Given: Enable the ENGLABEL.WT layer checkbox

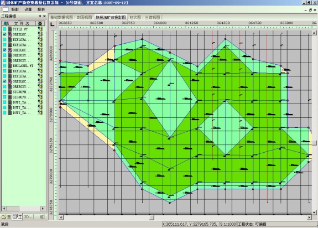Looking at the screenshot, I should [4, 66].
